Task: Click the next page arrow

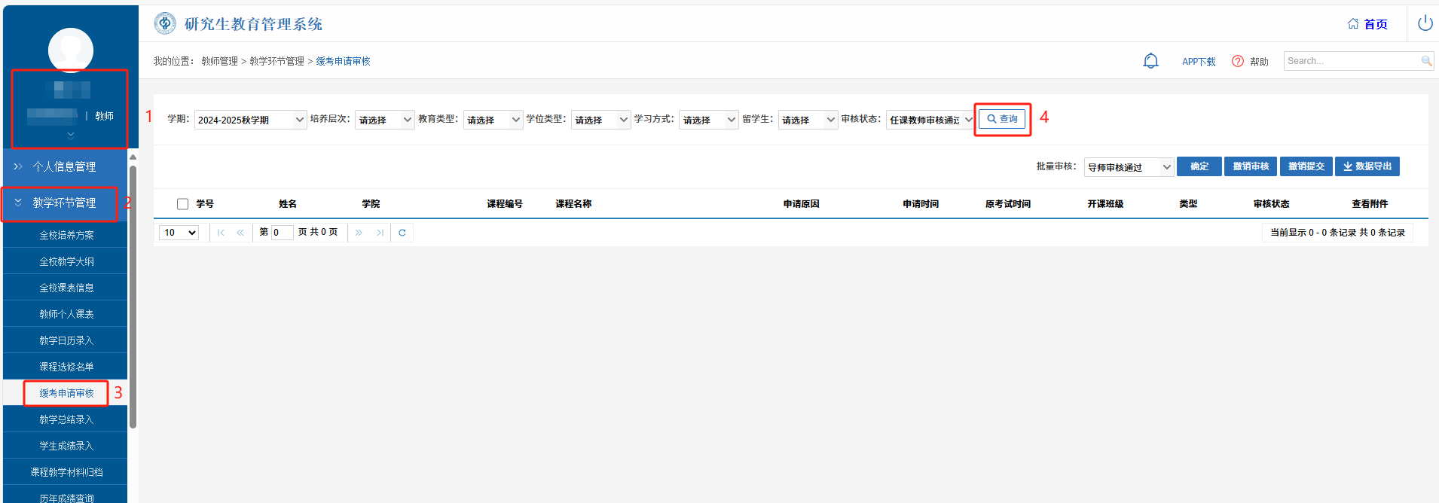Action: (x=359, y=233)
